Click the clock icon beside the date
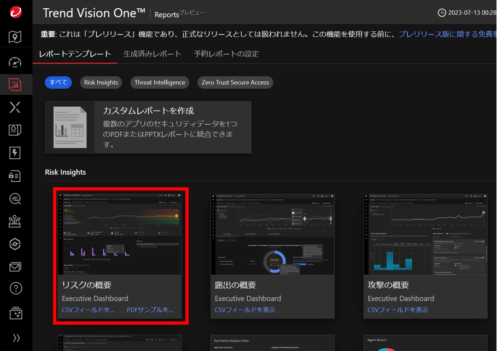 pyautogui.click(x=442, y=13)
